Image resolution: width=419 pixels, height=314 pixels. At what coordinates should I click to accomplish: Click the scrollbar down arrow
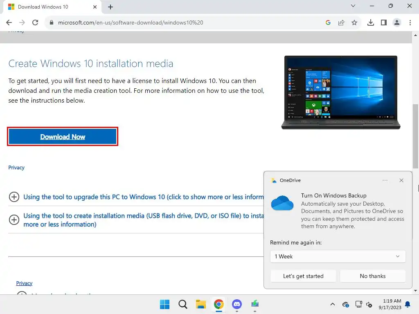[x=415, y=291]
